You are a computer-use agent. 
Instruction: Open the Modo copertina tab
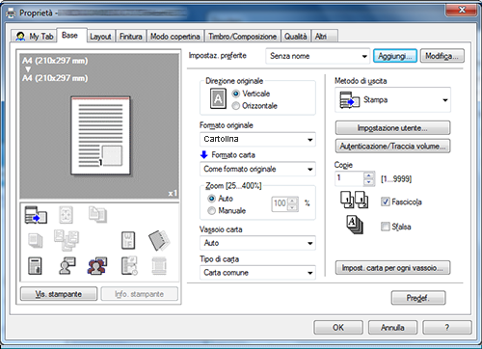(175, 37)
